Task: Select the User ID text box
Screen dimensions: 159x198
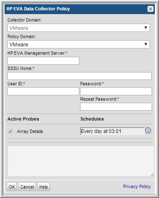Action: 43,91
